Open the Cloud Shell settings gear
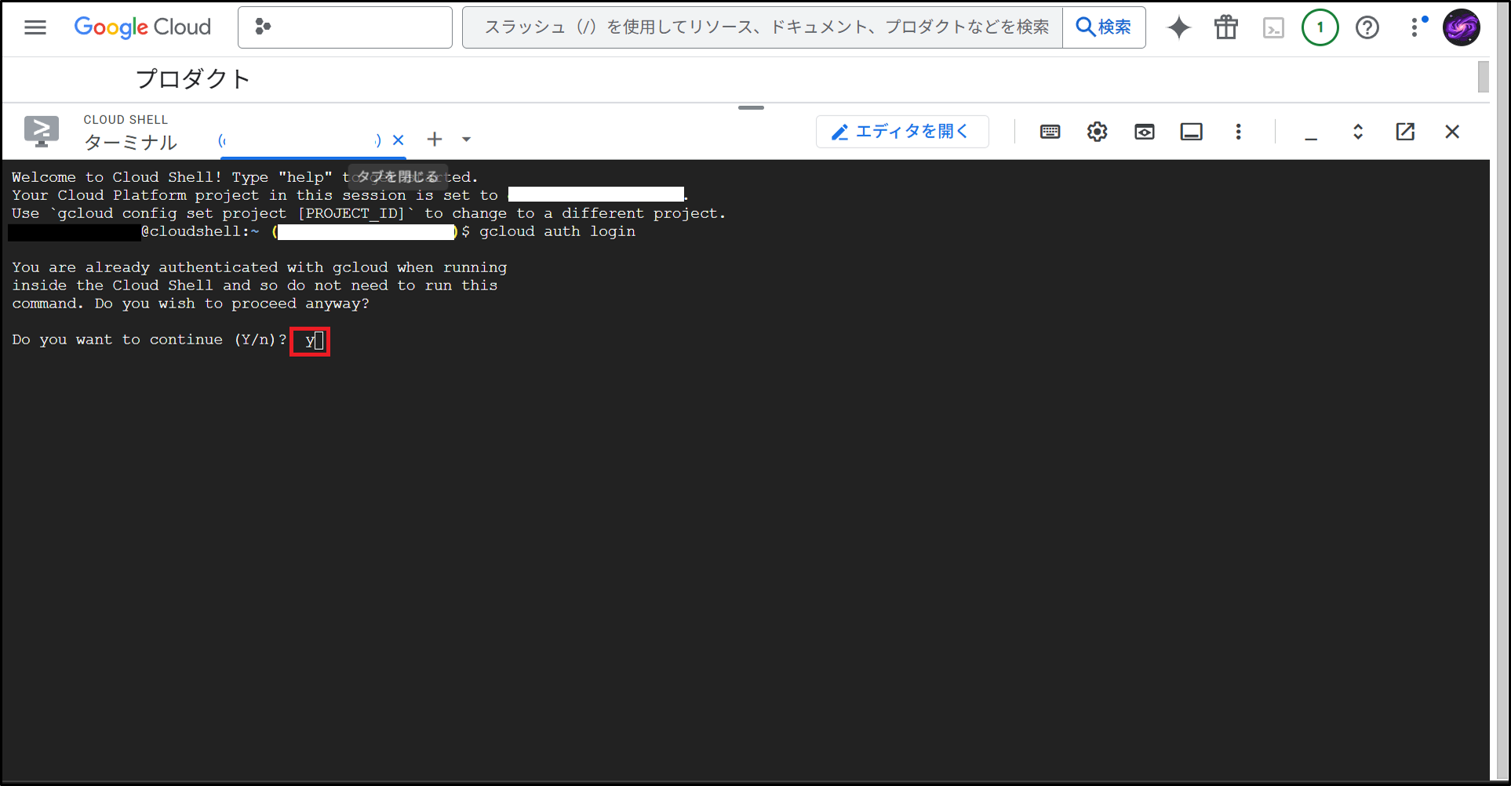 pos(1097,131)
